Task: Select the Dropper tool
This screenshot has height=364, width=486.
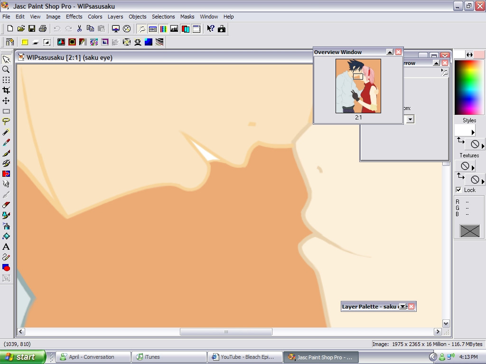Action: coord(6,143)
